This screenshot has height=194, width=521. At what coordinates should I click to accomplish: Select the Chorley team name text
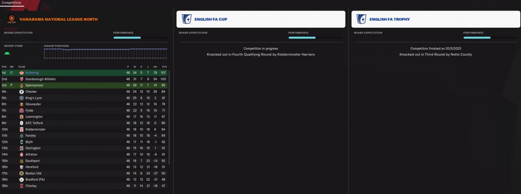click(31, 186)
